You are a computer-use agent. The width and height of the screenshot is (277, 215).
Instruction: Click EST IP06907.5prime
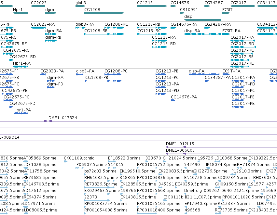click(91, 165)
